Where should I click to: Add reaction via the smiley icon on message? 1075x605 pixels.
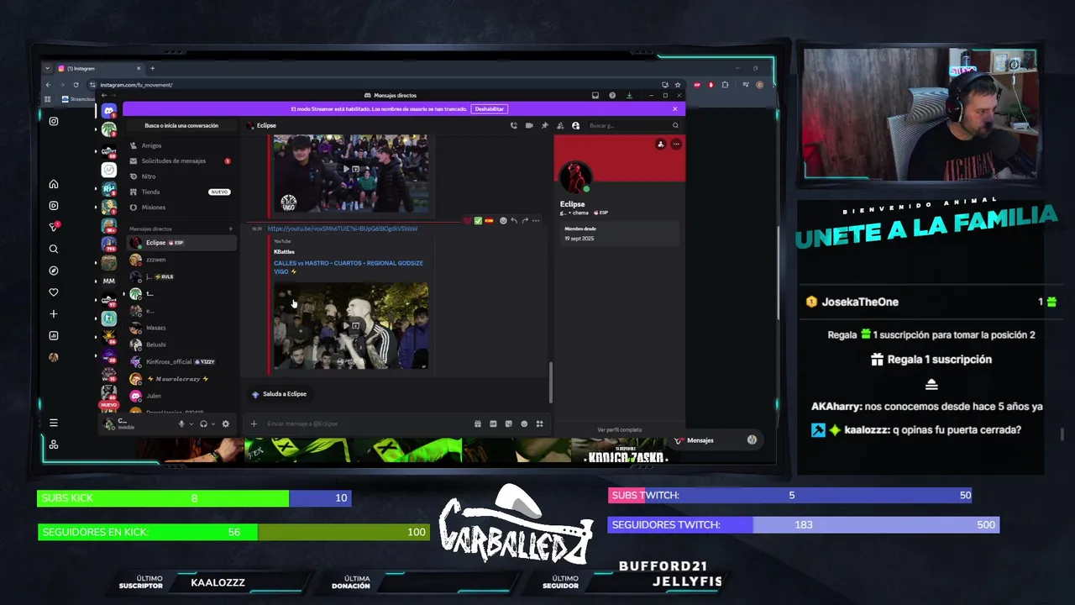point(503,220)
